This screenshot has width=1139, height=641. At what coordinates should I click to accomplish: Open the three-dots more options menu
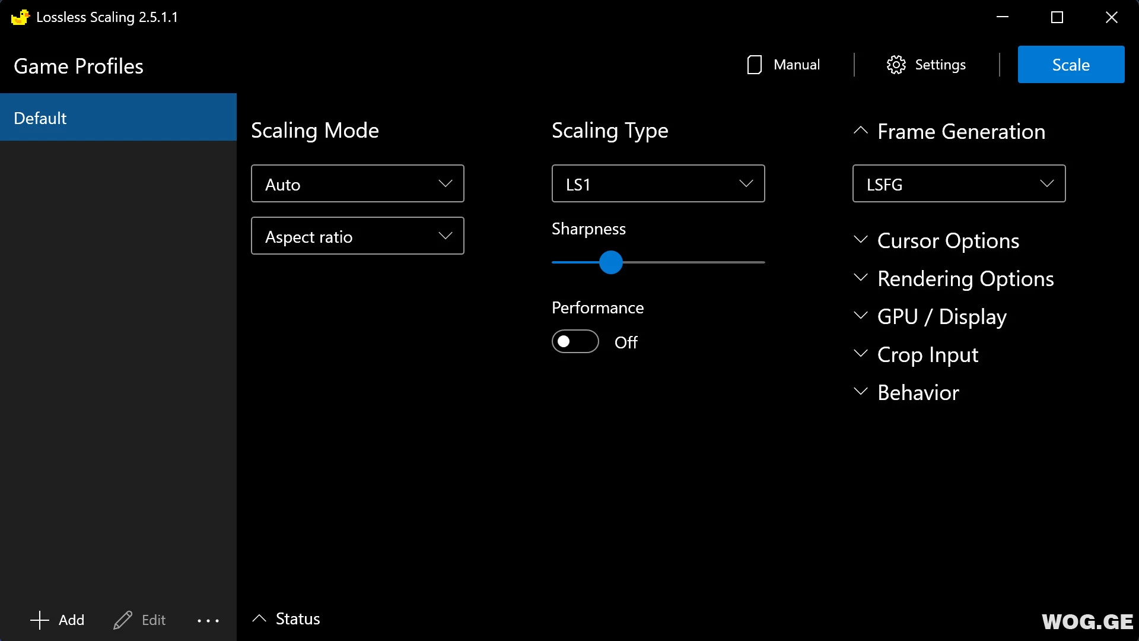208,621
